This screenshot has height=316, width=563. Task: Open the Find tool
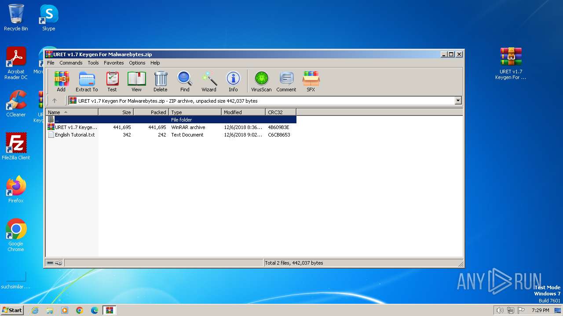coord(185,82)
